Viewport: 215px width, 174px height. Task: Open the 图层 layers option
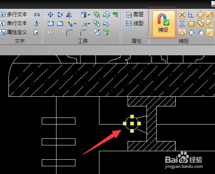click(135, 14)
